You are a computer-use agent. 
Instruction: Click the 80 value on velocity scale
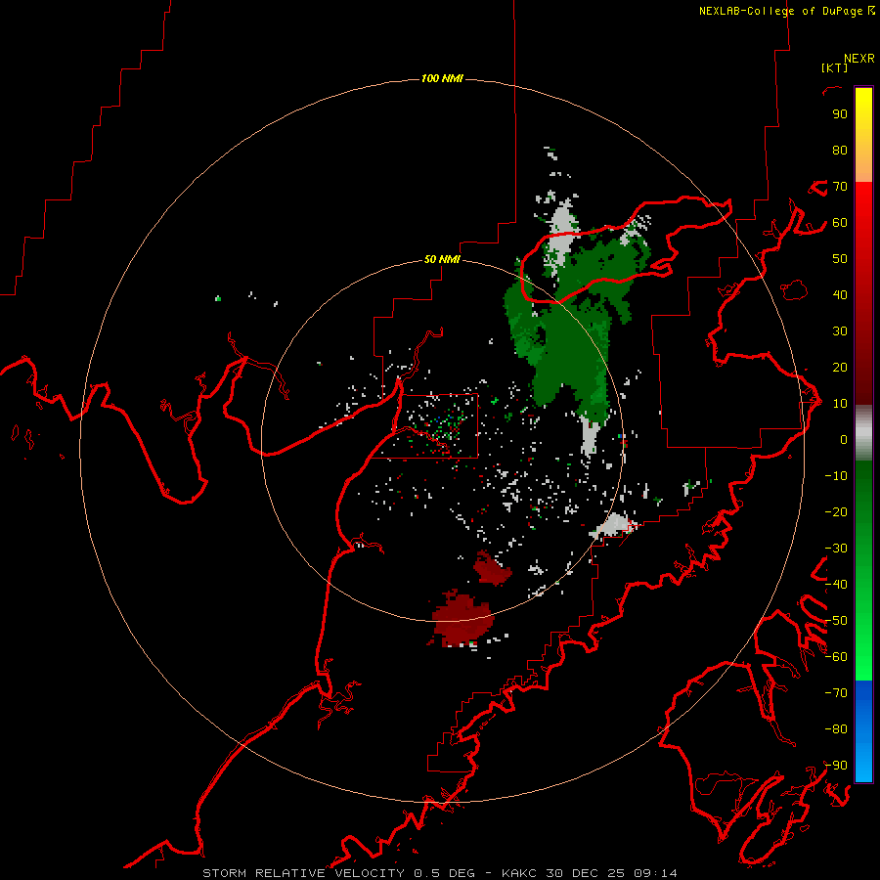(x=840, y=150)
